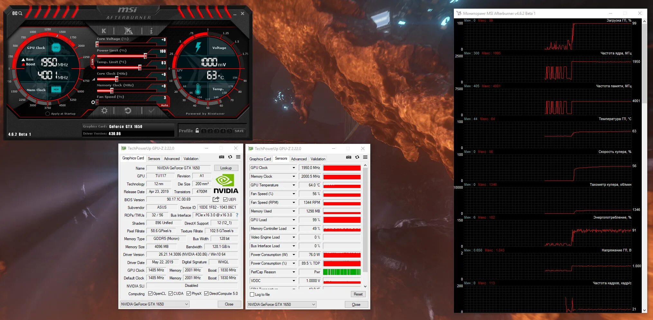Click the GPU chip icon in the clock gauge

pyautogui.click(x=56, y=47)
